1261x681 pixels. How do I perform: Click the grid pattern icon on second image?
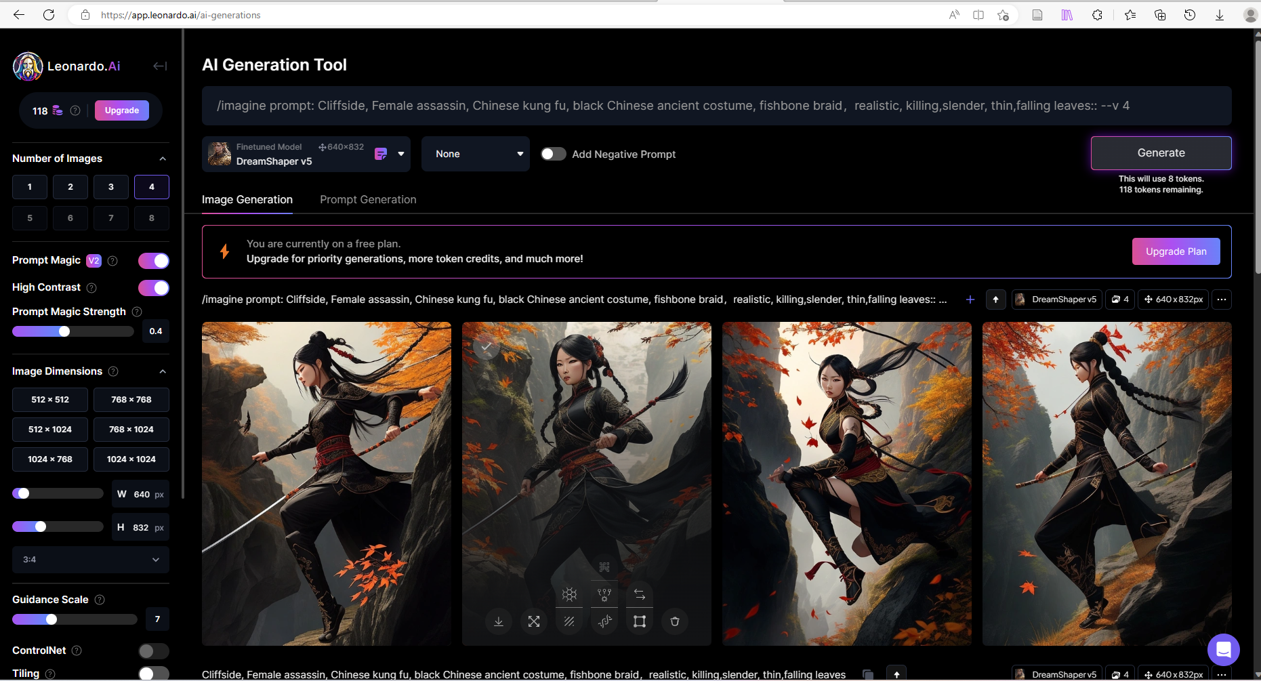click(604, 567)
